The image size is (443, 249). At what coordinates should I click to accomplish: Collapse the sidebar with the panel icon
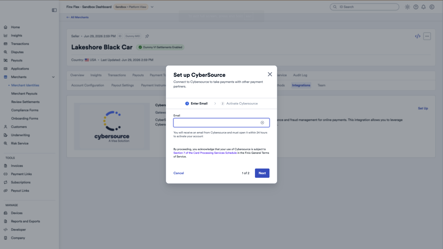click(x=54, y=10)
